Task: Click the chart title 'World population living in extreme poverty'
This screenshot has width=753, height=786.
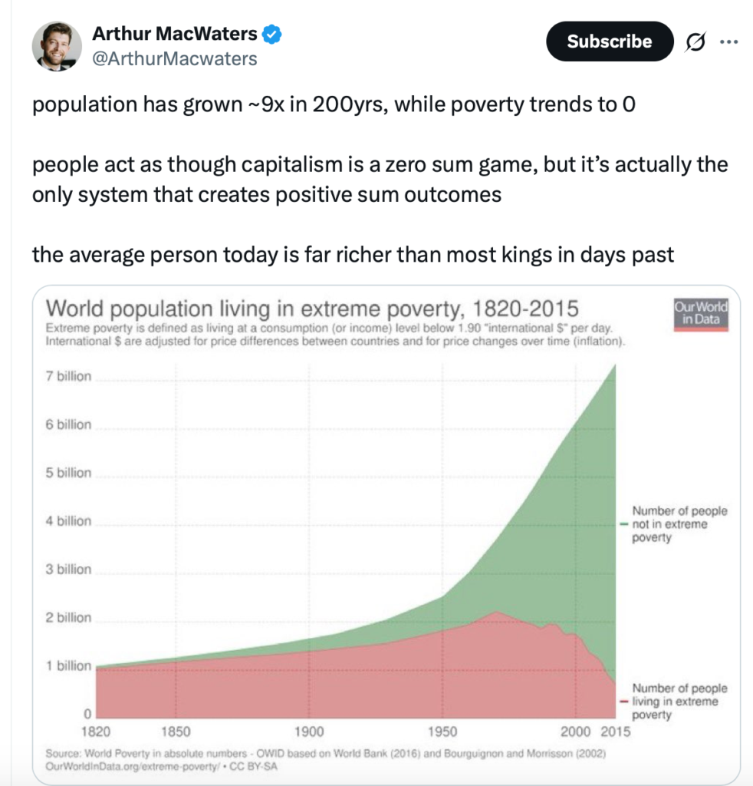Action: (x=312, y=309)
